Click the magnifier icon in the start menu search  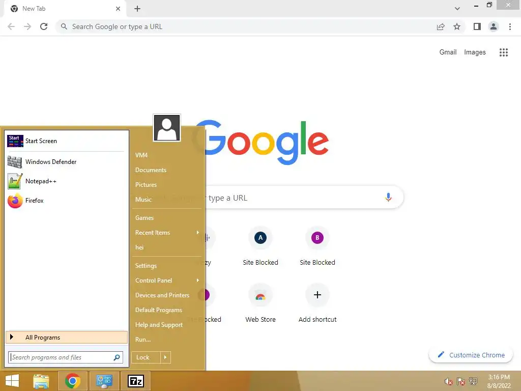[117, 357]
